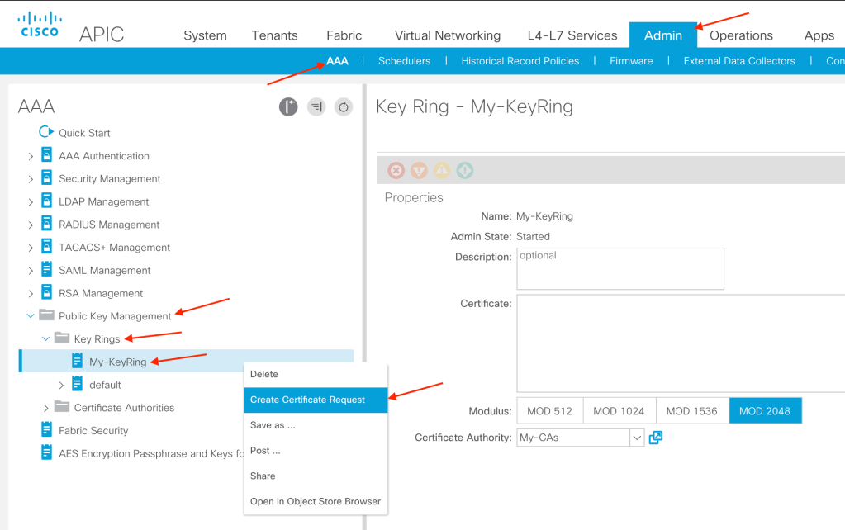Click Historical Record Policies link
Image resolution: width=845 pixels, height=530 pixels.
[520, 60]
